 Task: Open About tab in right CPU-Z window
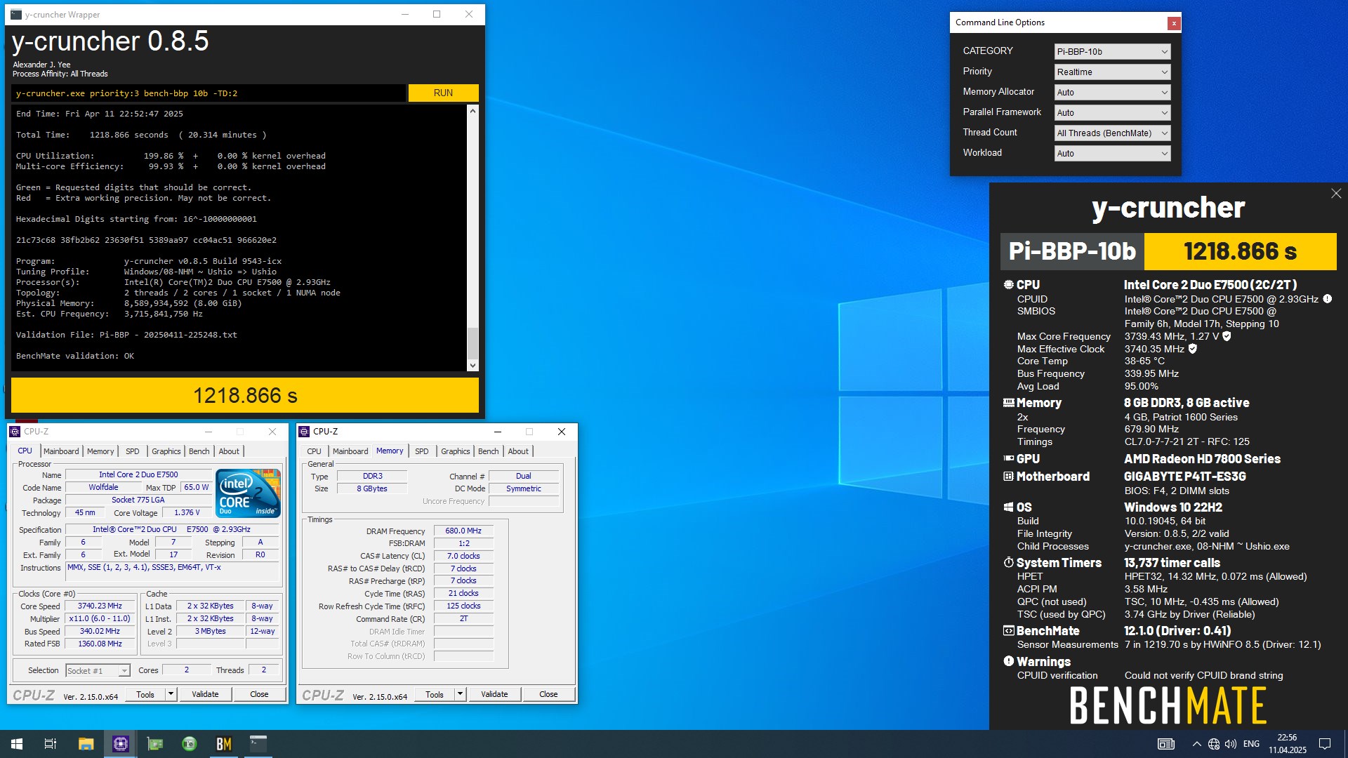518,451
